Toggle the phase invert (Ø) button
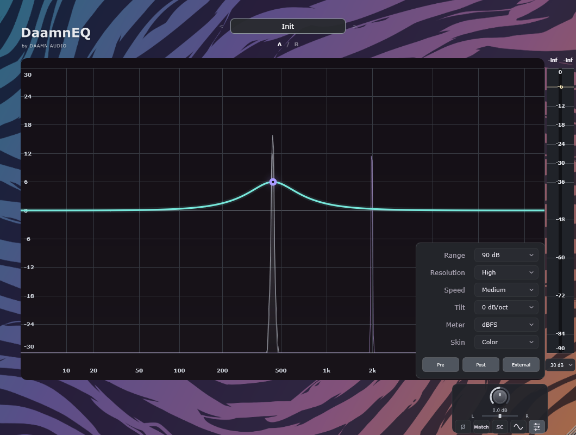The image size is (576, 435). [463, 427]
